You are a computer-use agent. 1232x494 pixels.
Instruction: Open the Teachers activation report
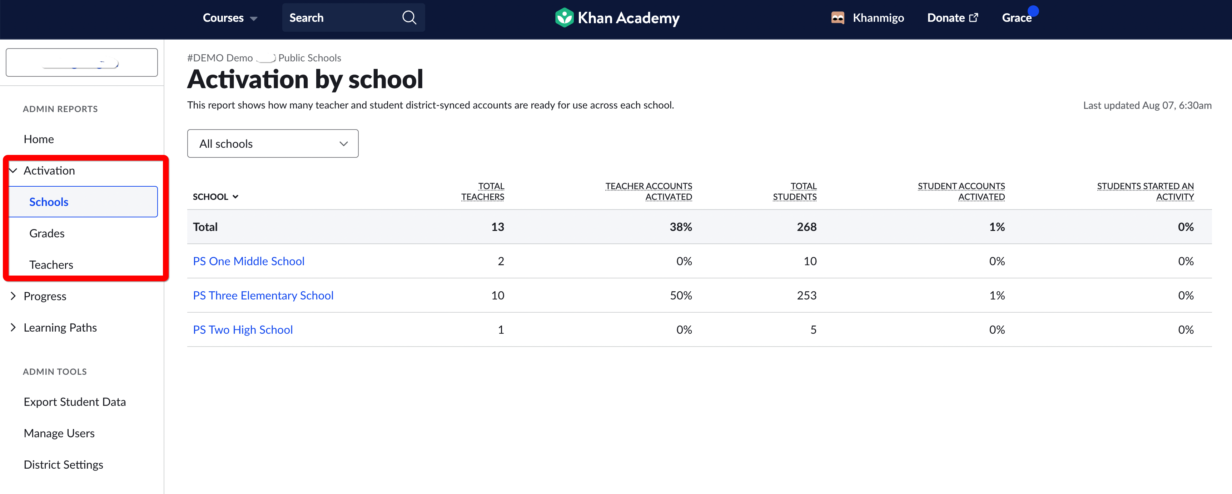(51, 264)
